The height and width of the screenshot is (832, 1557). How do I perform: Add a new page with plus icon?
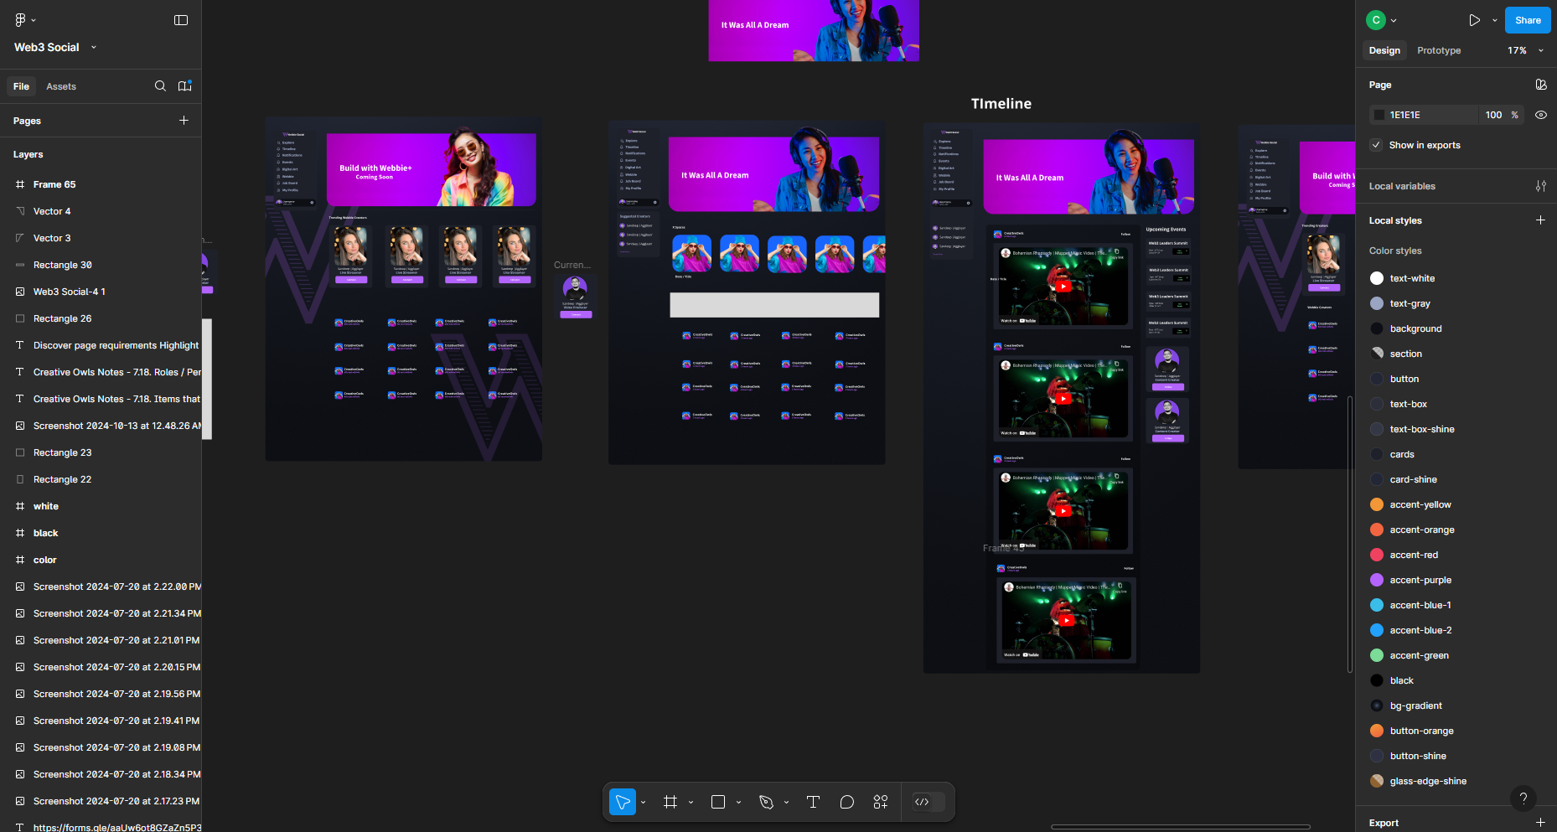(x=184, y=121)
